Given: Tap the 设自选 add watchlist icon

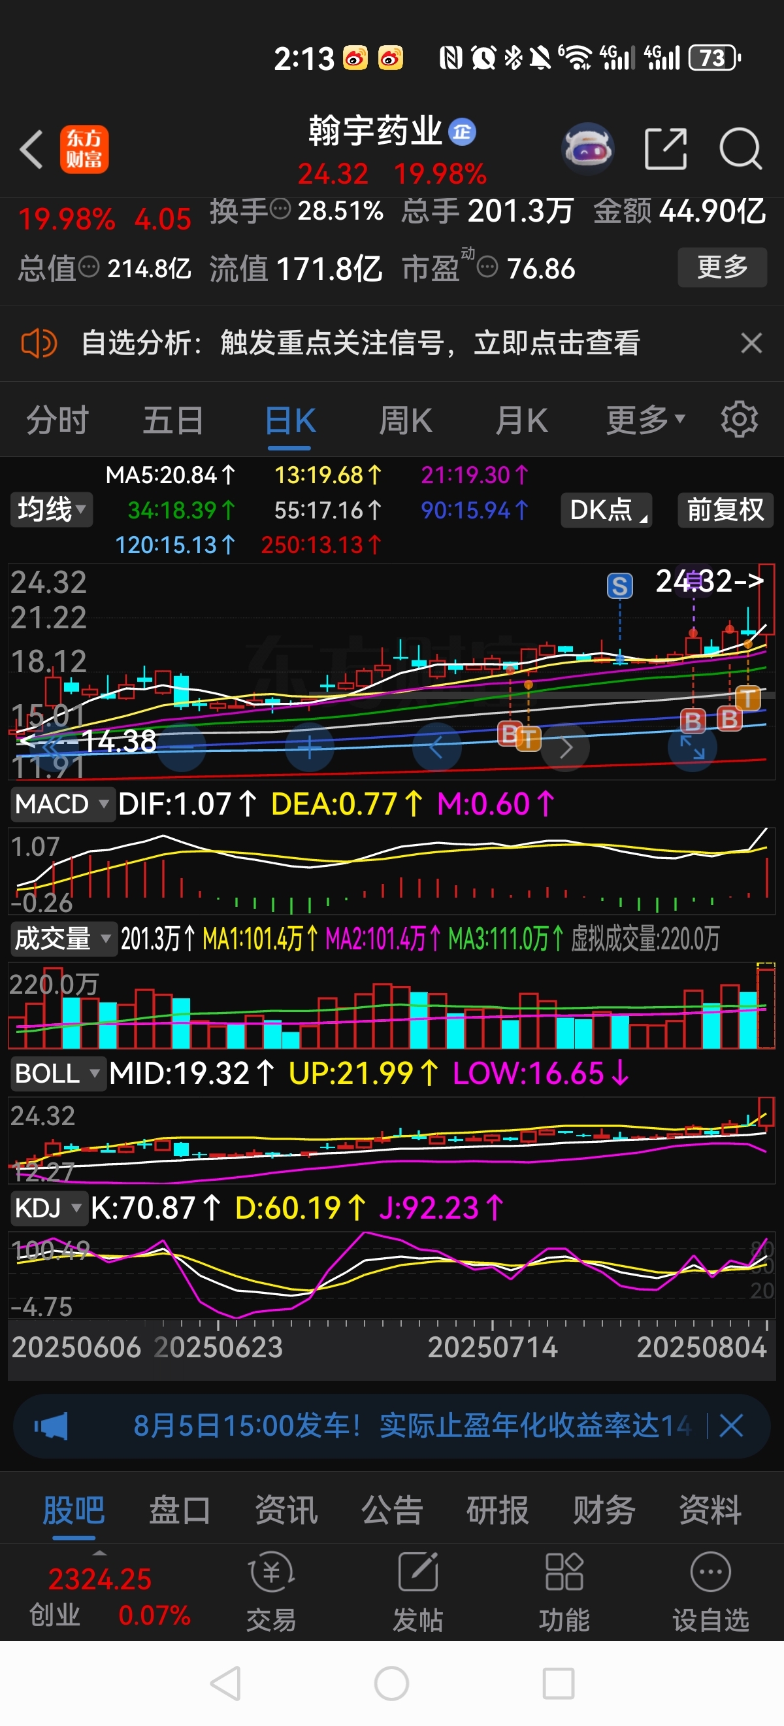Looking at the screenshot, I should click(710, 1591).
